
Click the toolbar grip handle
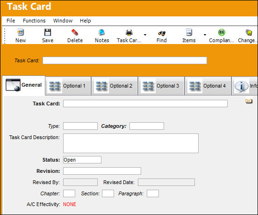coord(5,36)
